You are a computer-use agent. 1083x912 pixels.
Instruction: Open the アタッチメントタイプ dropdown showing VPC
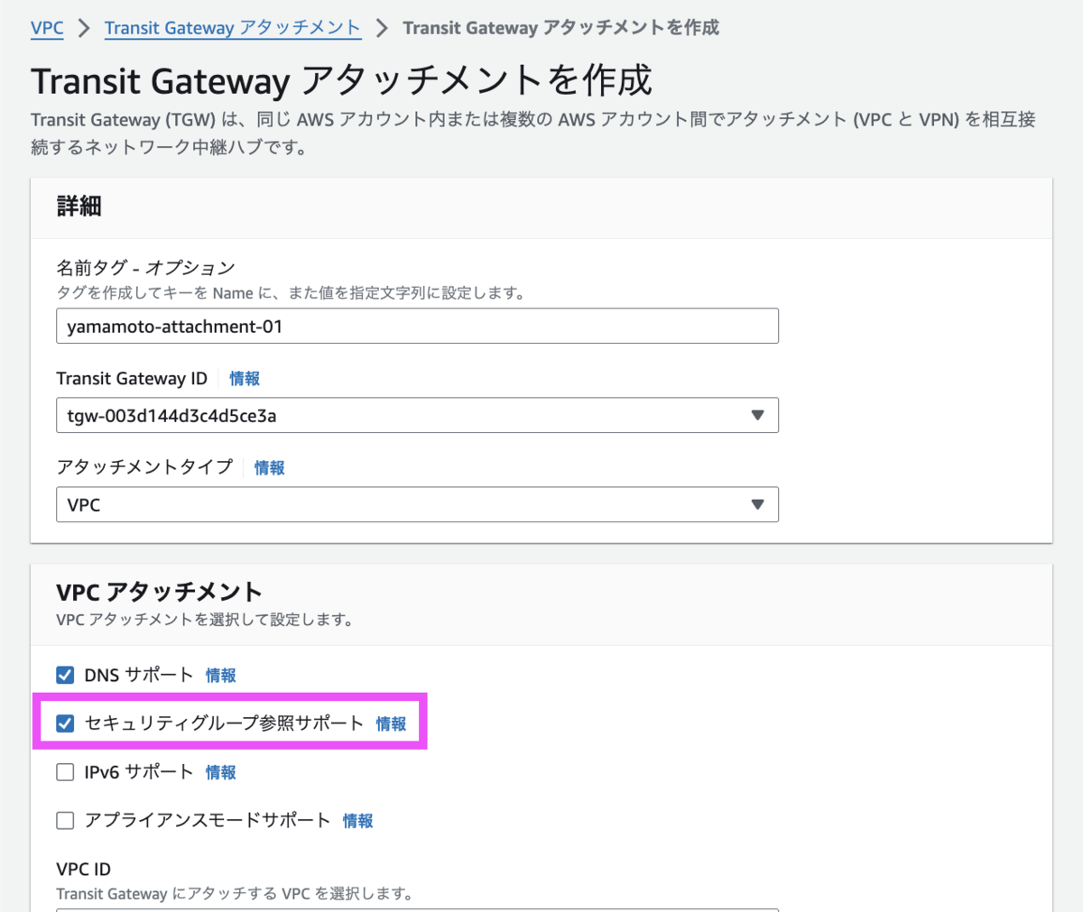(x=417, y=505)
